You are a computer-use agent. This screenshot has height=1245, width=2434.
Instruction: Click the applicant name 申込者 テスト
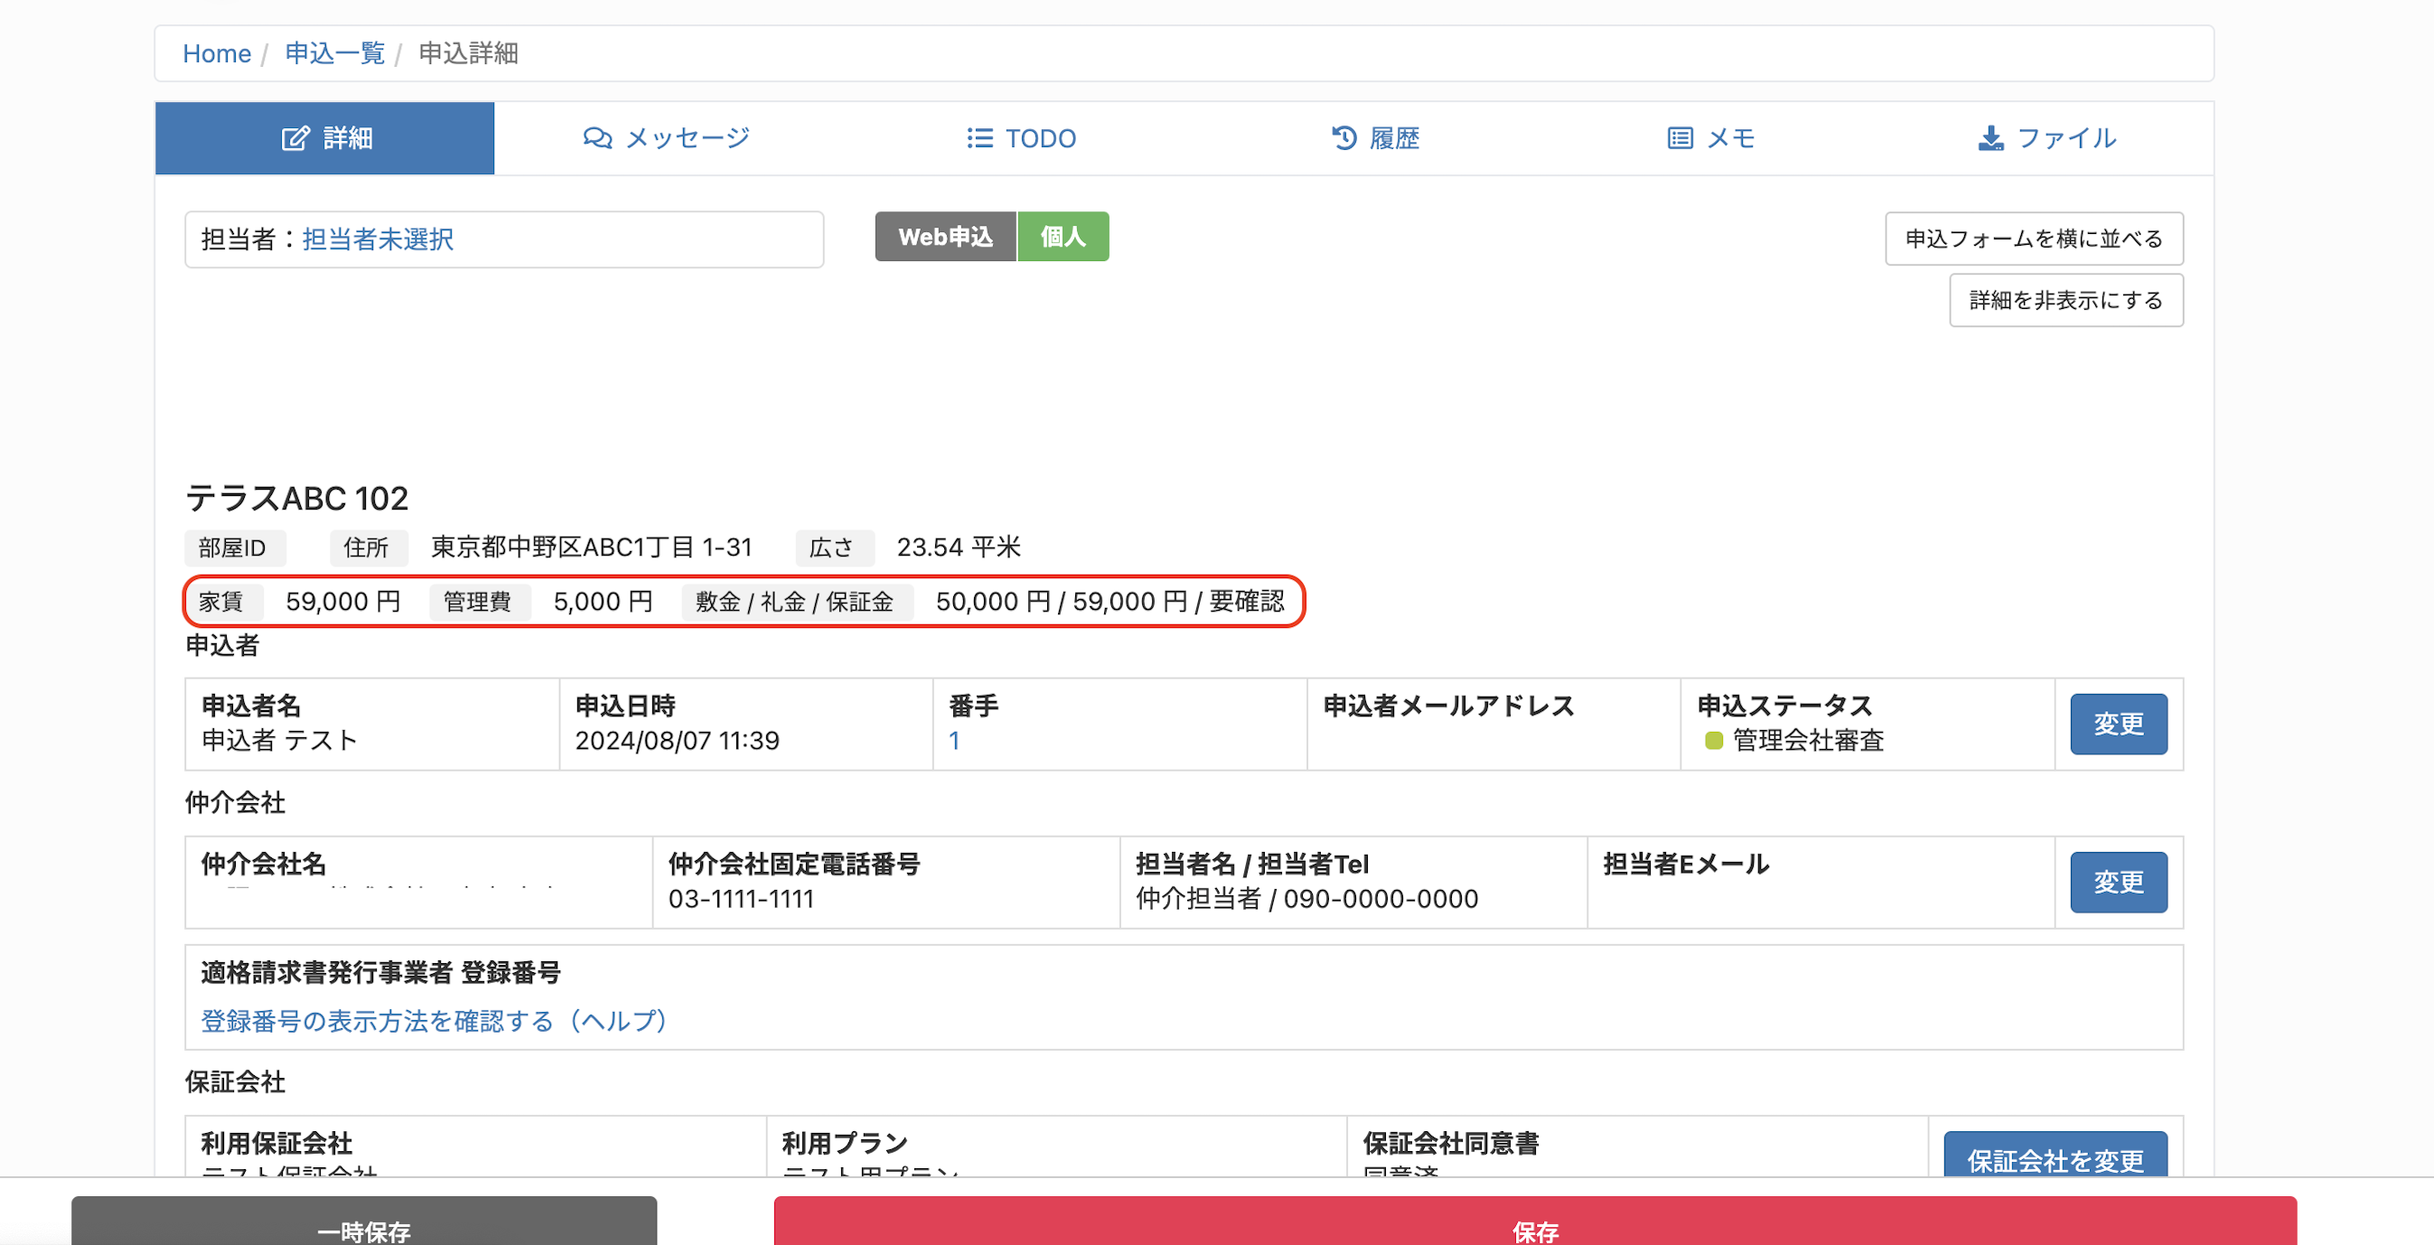coord(280,741)
